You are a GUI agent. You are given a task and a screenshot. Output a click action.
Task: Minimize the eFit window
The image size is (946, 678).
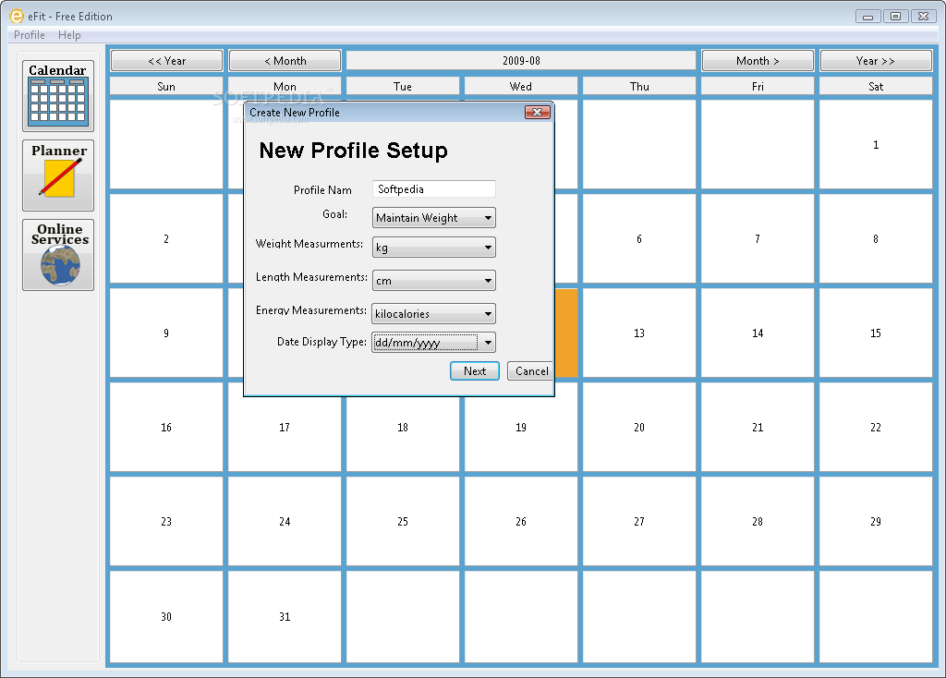pyautogui.click(x=867, y=17)
